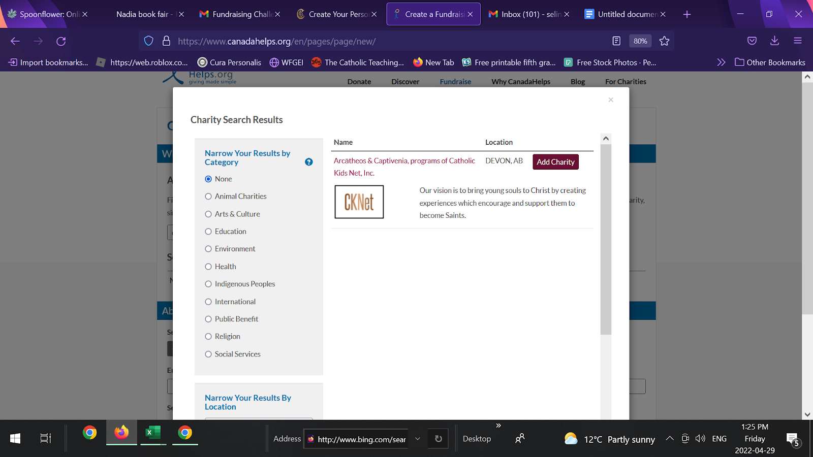The image size is (813, 457).
Task: Open Arcātheos & Captivenia charity link
Action: [404, 167]
